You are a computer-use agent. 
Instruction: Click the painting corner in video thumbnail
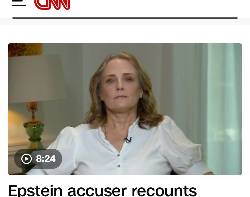[x=25, y=49]
